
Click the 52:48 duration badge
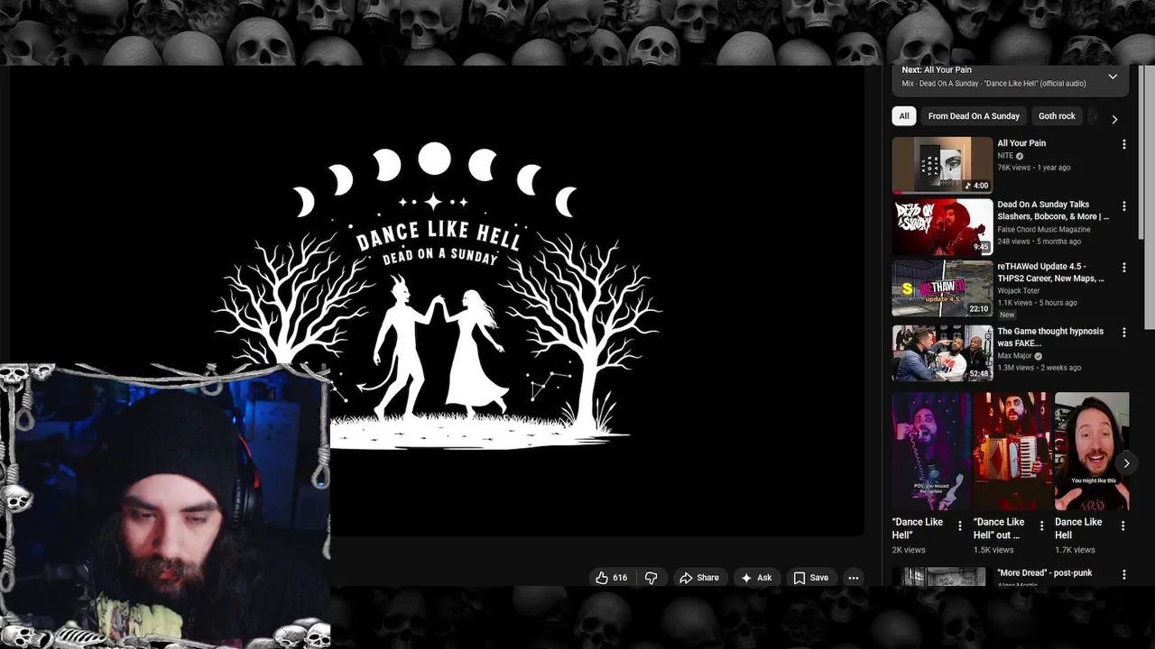click(979, 373)
